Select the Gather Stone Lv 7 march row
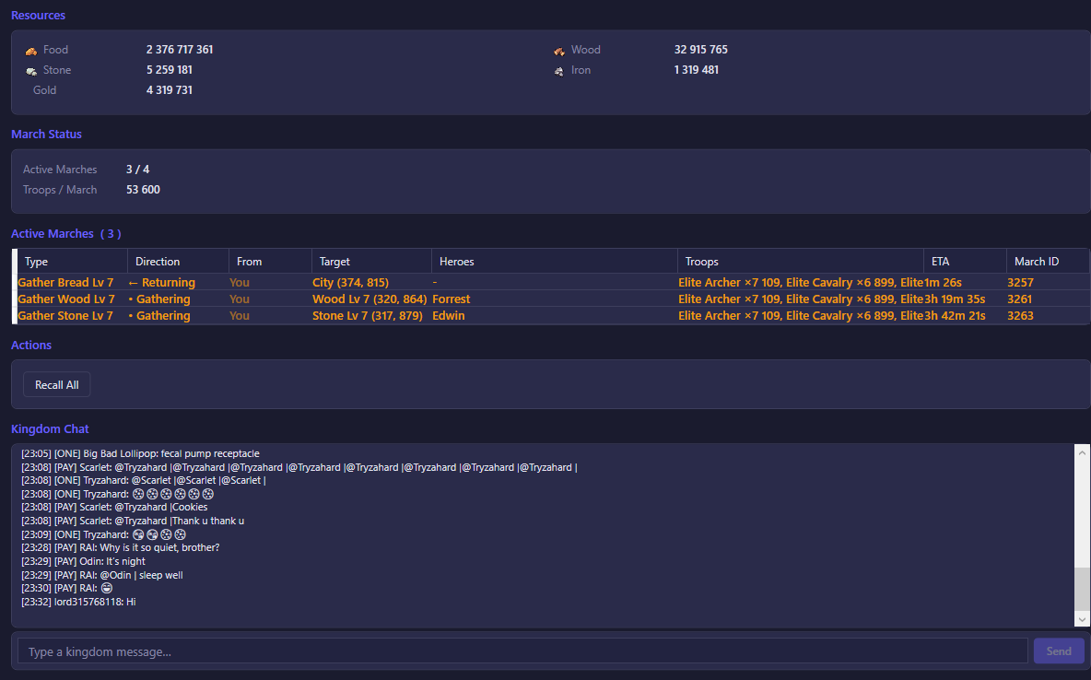 (553, 316)
